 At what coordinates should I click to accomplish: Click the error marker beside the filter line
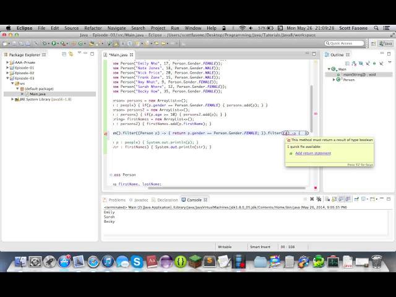[x=106, y=134]
